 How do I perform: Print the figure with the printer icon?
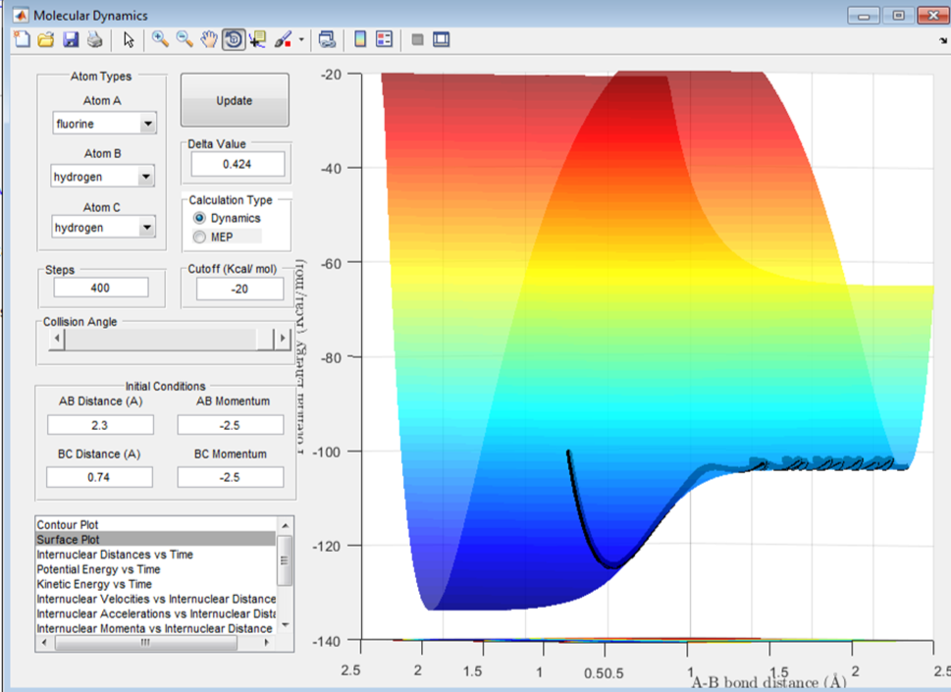tap(94, 40)
